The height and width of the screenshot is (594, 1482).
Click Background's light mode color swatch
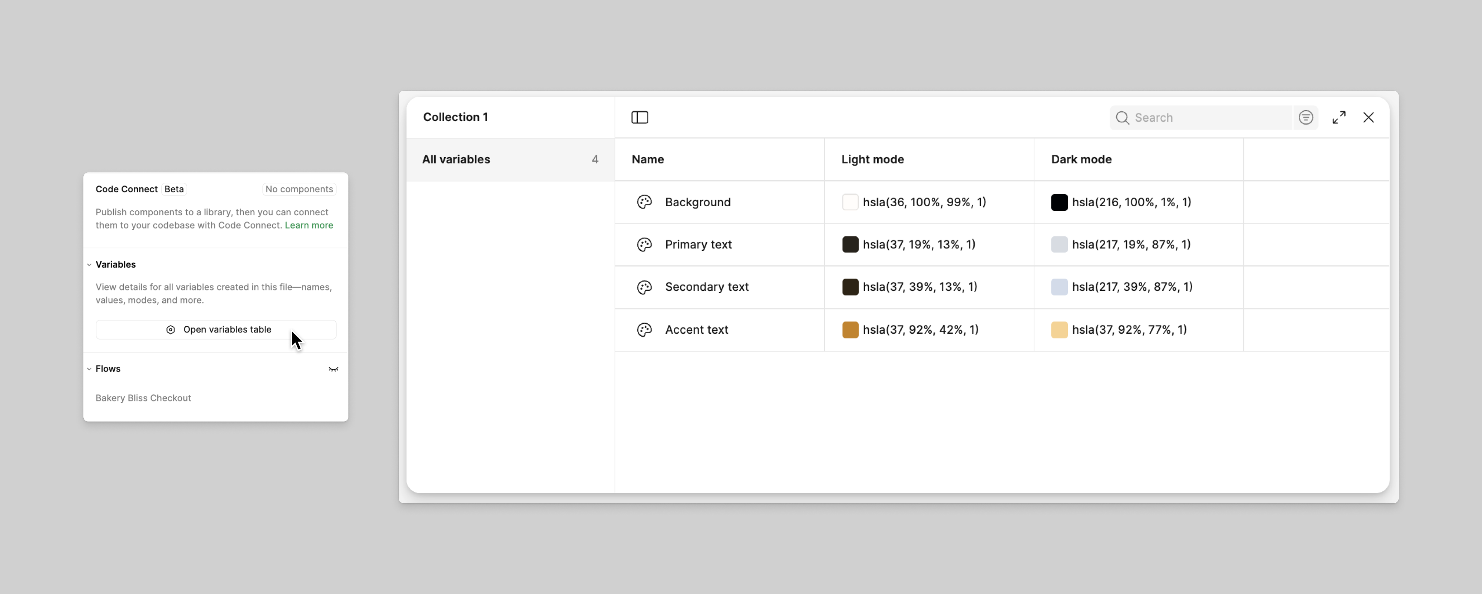point(850,202)
